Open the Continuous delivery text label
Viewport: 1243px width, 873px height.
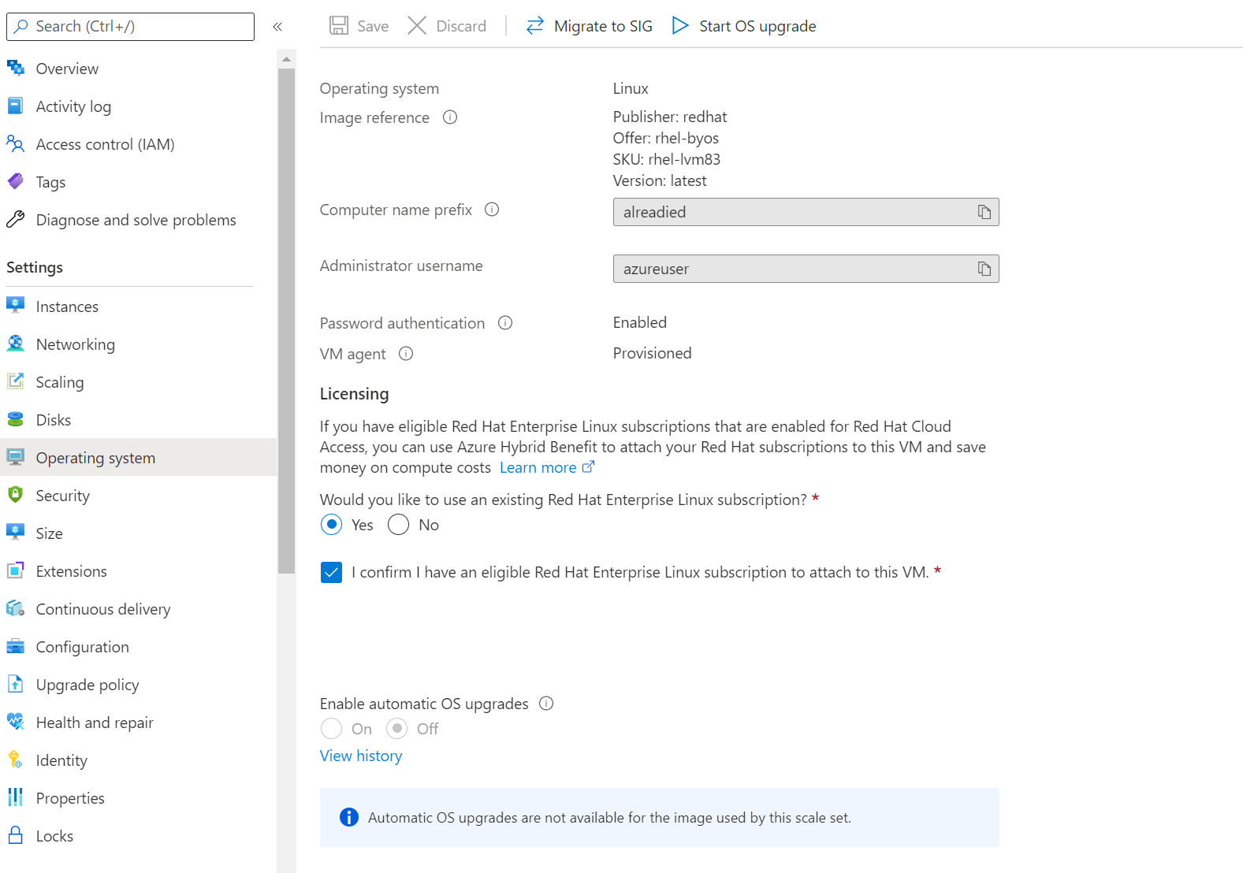[x=103, y=609]
